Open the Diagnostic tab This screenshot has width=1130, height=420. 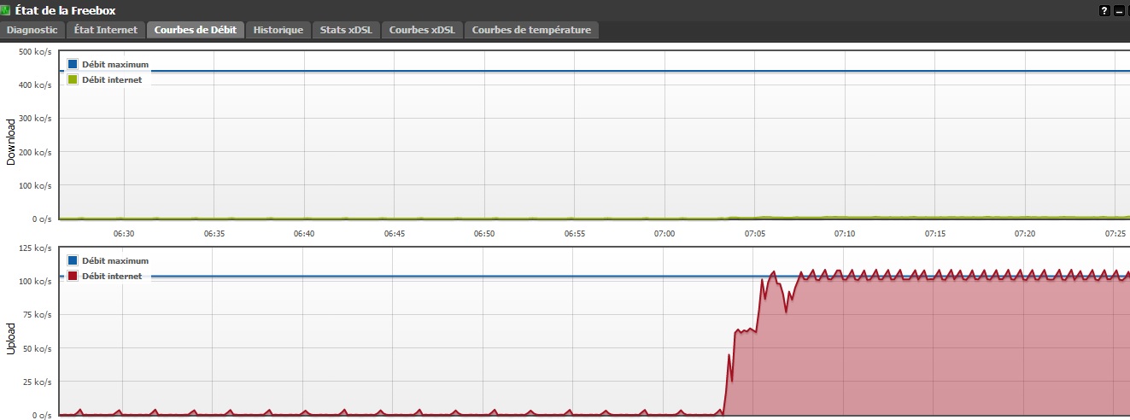[32, 30]
